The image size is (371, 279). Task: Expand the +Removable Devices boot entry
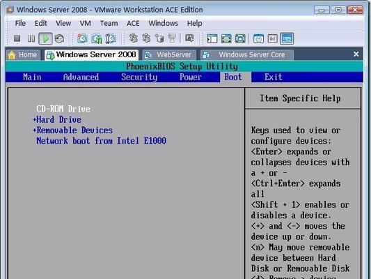pos(72,130)
